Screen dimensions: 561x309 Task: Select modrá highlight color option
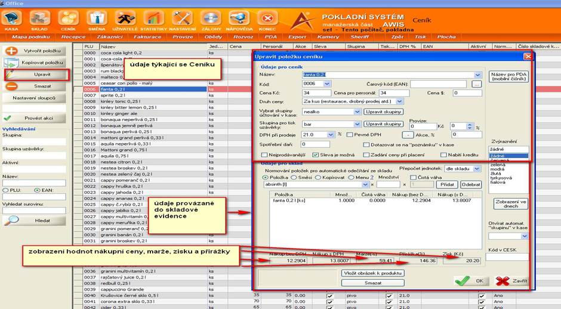pyautogui.click(x=497, y=169)
